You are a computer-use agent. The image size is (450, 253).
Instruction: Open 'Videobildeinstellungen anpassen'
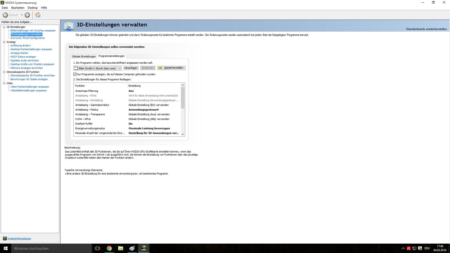click(x=29, y=90)
